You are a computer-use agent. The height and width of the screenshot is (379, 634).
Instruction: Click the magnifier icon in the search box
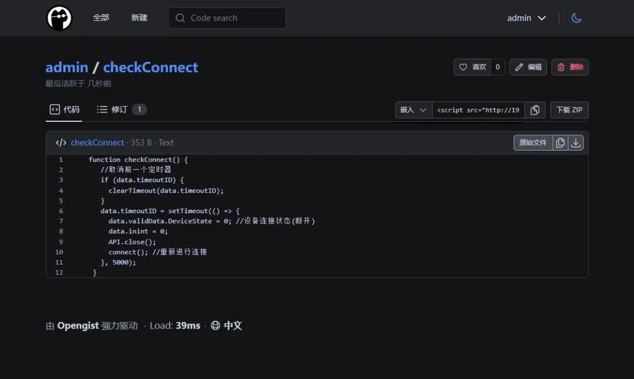point(180,18)
